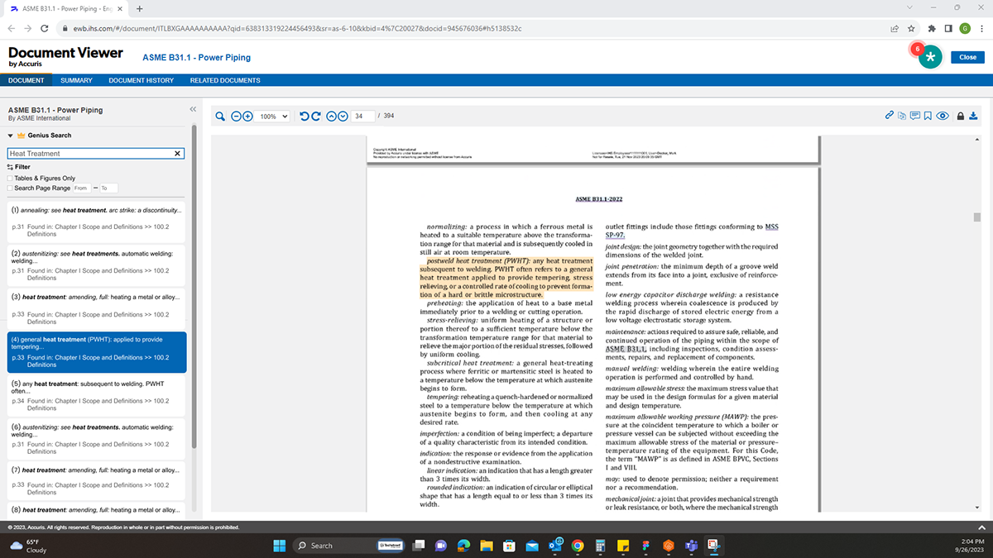Rotate page counterclockwise
The width and height of the screenshot is (993, 558).
click(304, 117)
